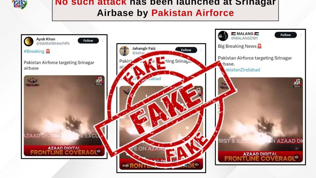Open more options menu on Ayub Khan's tweet

pos(103,41)
